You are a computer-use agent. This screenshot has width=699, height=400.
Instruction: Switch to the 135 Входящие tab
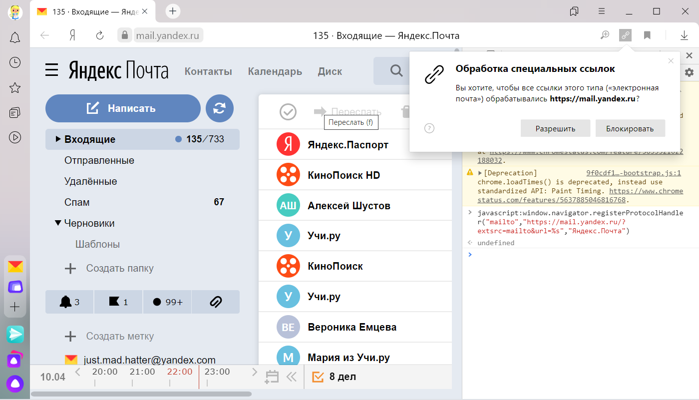tap(94, 11)
